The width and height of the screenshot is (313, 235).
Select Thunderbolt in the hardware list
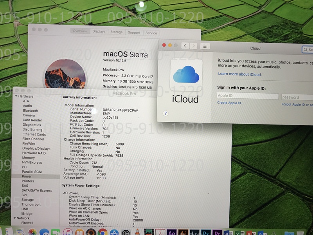tap(31, 204)
